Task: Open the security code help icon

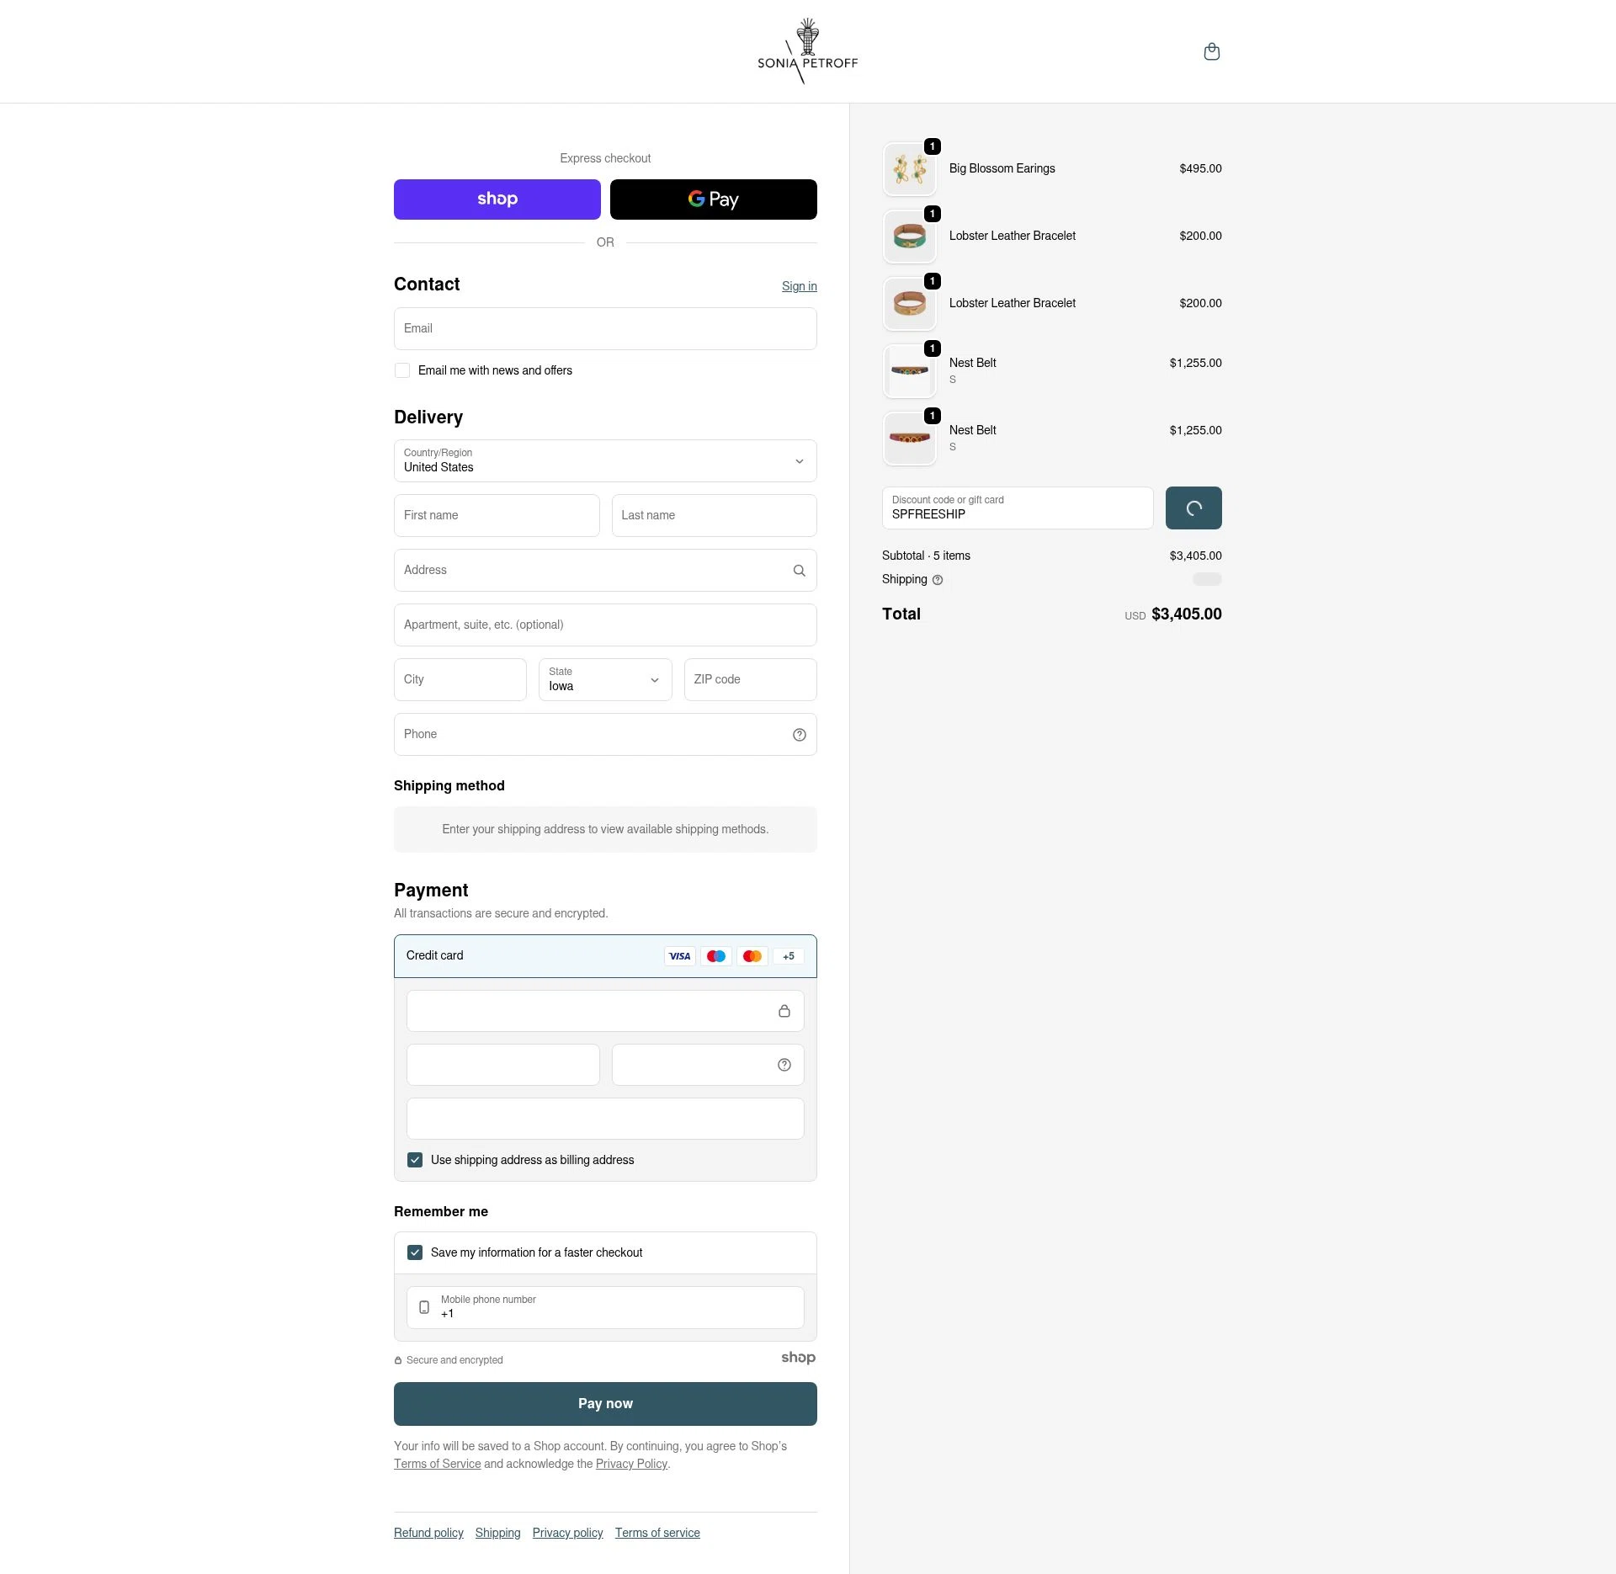Action: pyautogui.click(x=784, y=1064)
